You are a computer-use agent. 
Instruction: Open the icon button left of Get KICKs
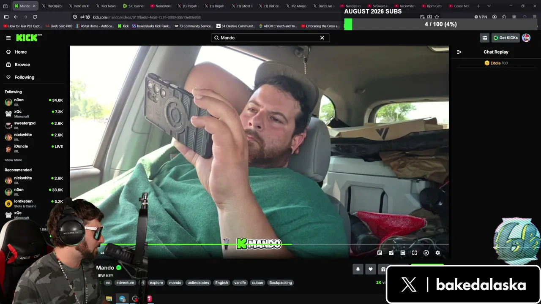point(485,38)
